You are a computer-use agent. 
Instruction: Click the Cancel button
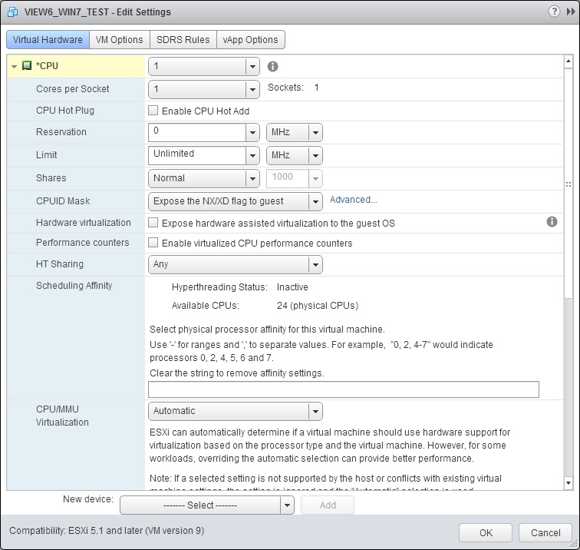click(545, 532)
